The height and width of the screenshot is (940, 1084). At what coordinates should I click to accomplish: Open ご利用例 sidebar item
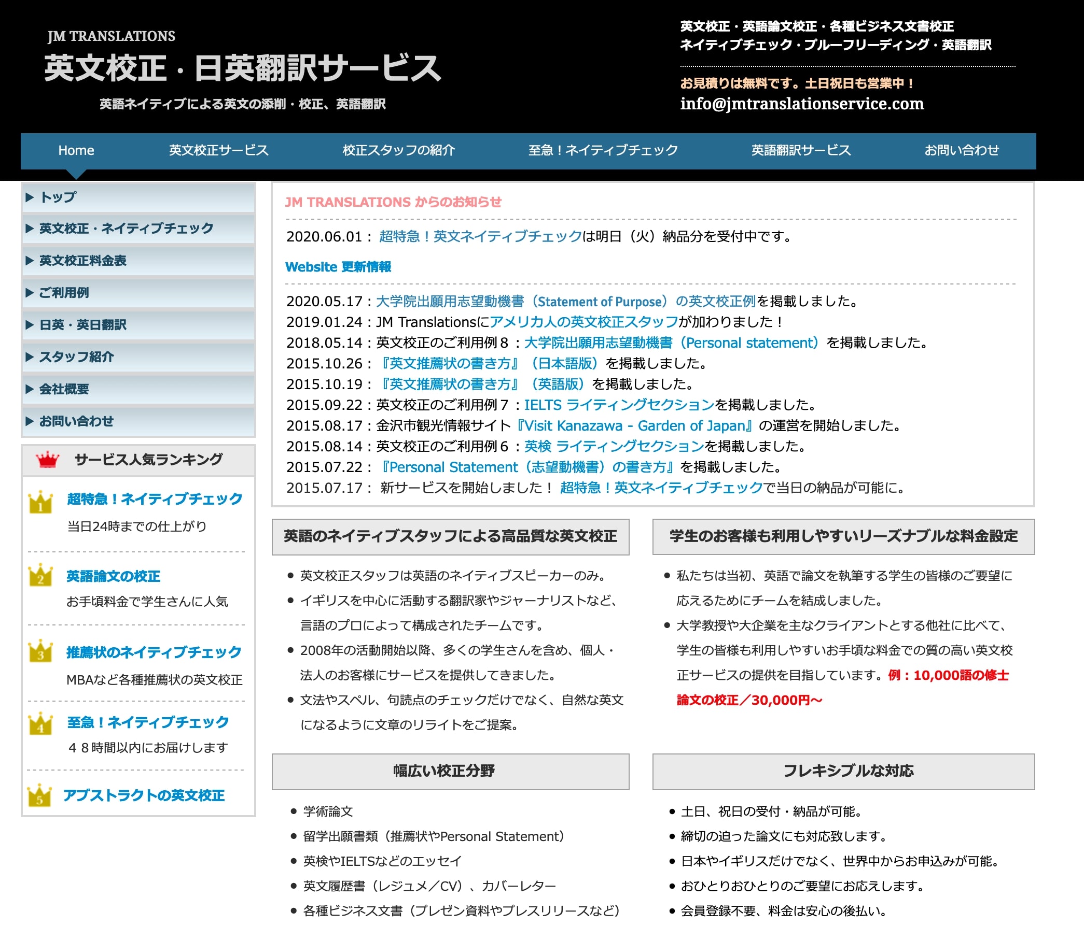[x=64, y=293]
